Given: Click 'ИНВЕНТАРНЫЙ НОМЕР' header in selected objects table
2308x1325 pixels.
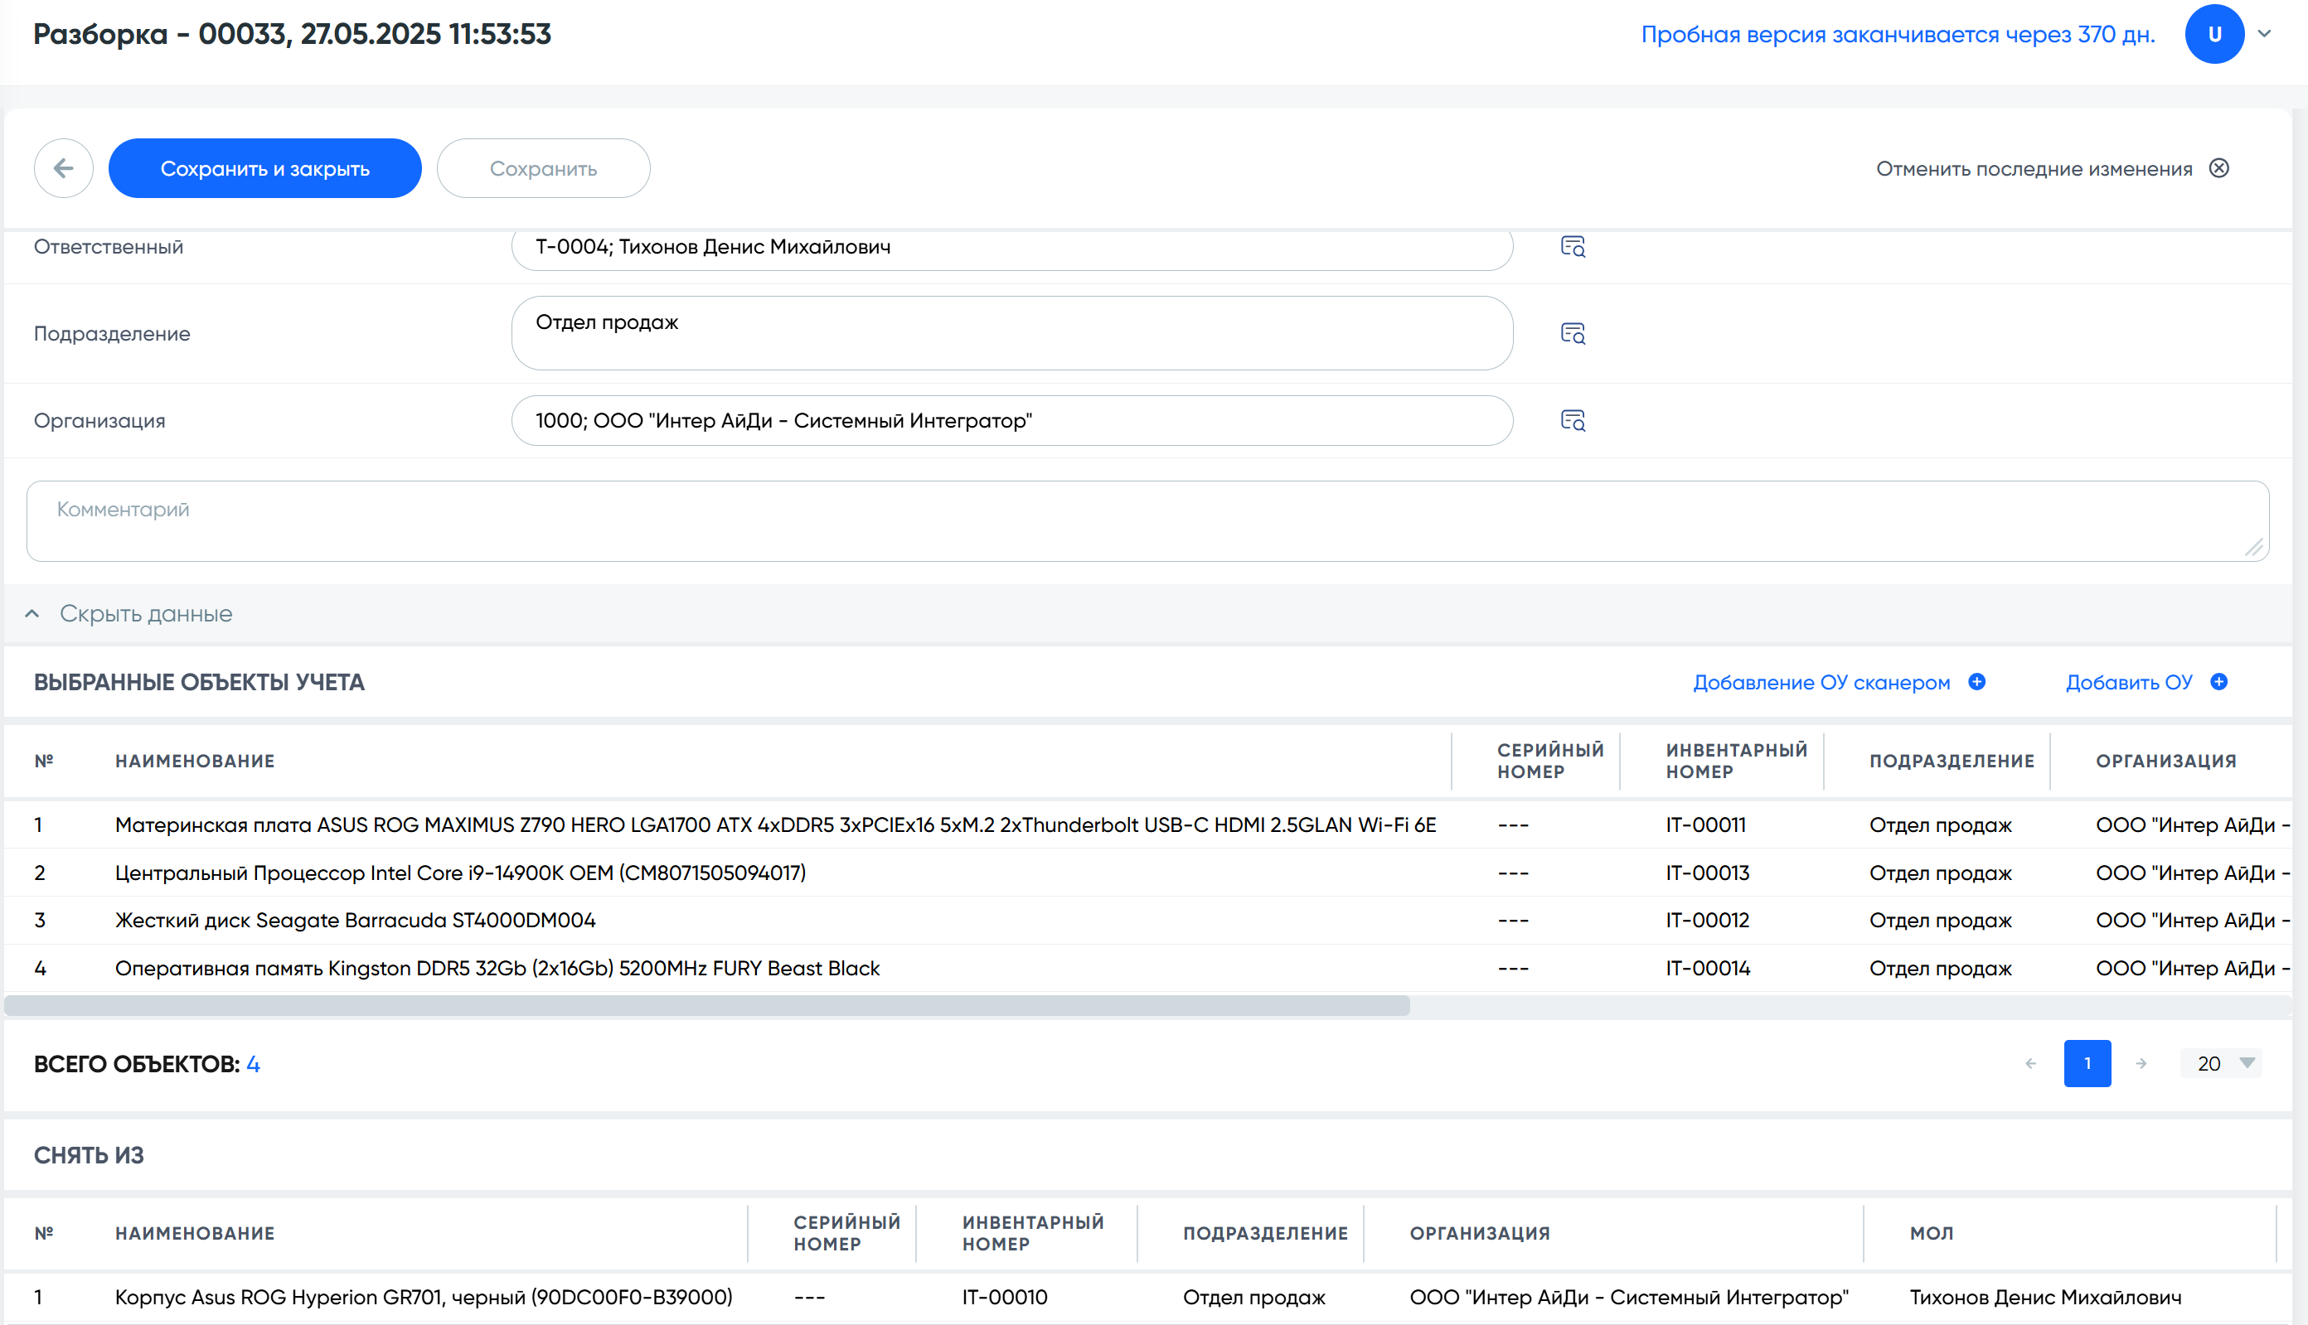Looking at the screenshot, I should tap(1736, 761).
